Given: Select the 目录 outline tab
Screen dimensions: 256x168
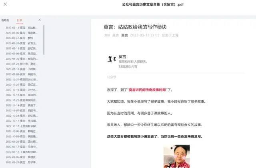Looking at the screenshot, I should click(x=20, y=20).
